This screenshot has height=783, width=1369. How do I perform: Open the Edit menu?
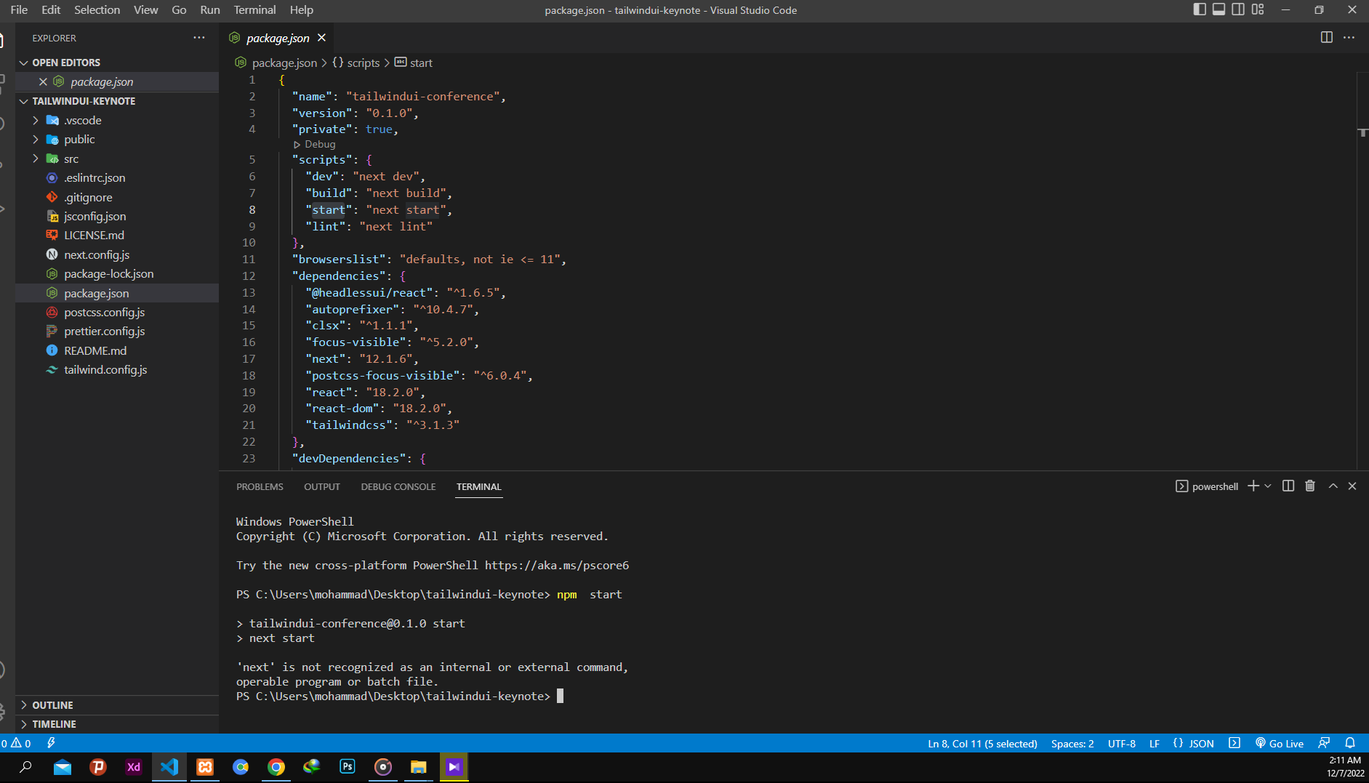pos(51,10)
